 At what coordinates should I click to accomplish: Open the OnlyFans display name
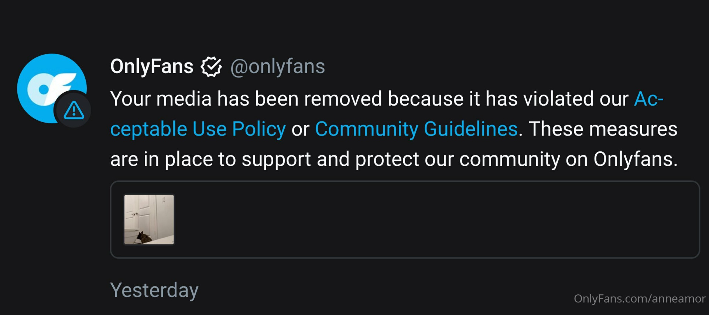[152, 66]
